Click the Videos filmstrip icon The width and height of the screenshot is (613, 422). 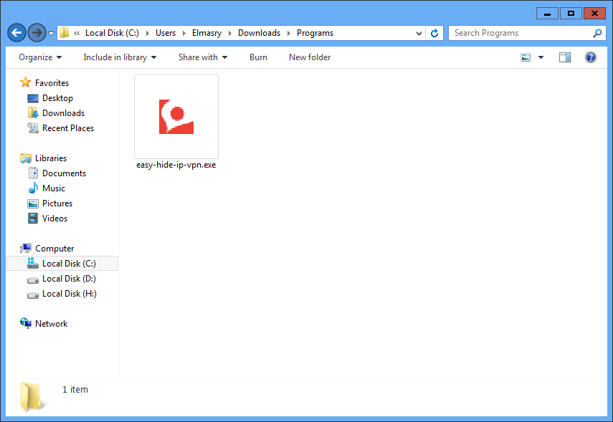coord(33,219)
